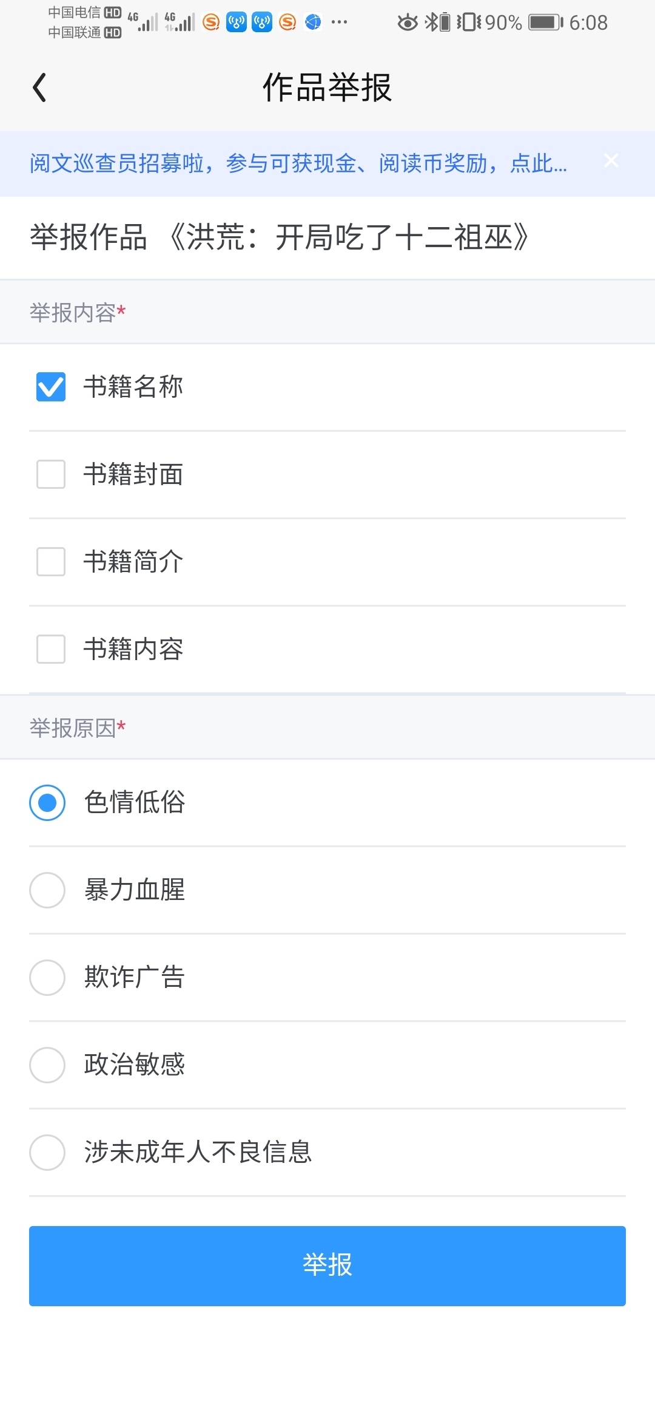The image size is (655, 1421).
Task: Dismiss the recruitment banner with X
Action: pyautogui.click(x=611, y=160)
